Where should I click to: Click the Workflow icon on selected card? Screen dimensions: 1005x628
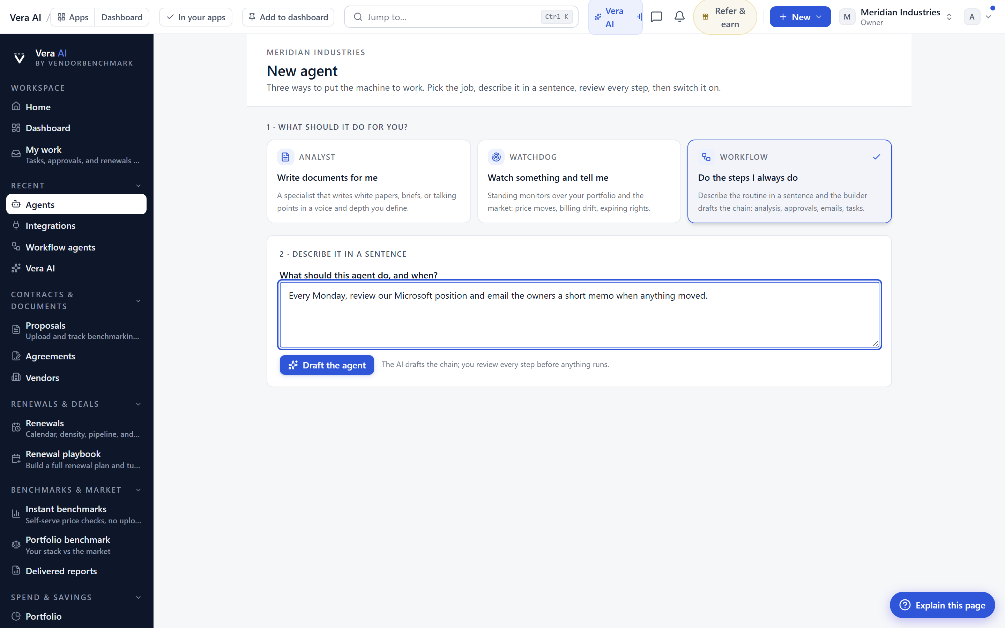tap(706, 157)
